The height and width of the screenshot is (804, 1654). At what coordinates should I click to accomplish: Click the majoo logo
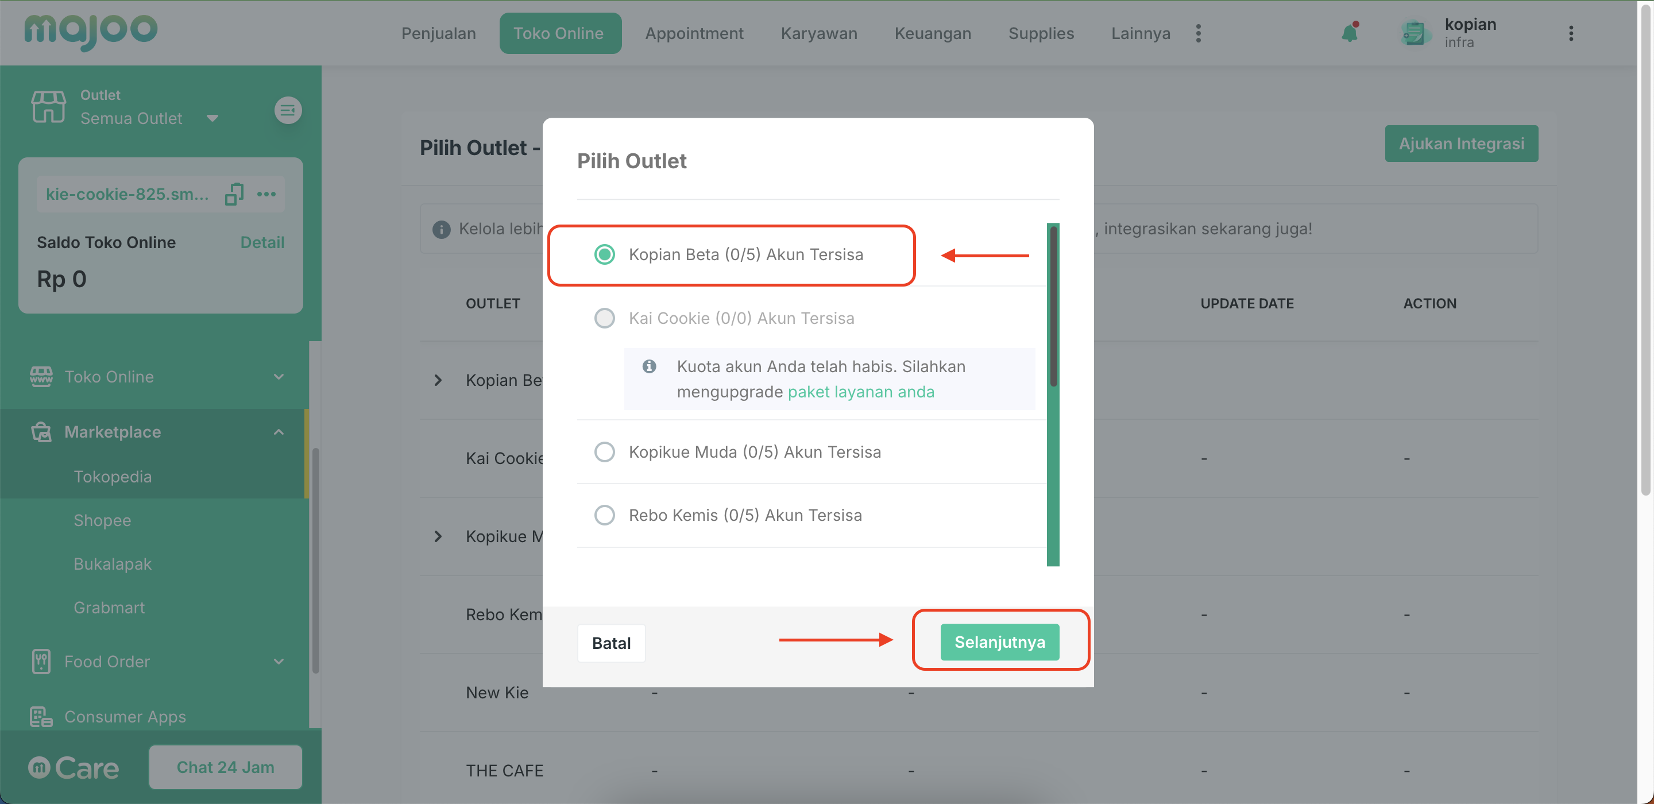91,32
